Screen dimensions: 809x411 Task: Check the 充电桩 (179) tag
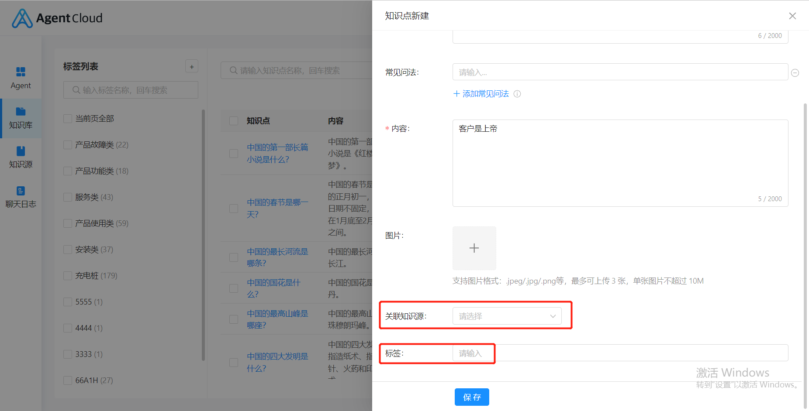click(68, 276)
